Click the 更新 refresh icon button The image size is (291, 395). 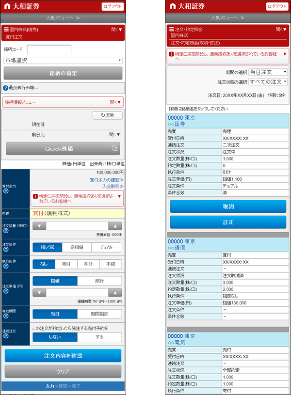107,115
